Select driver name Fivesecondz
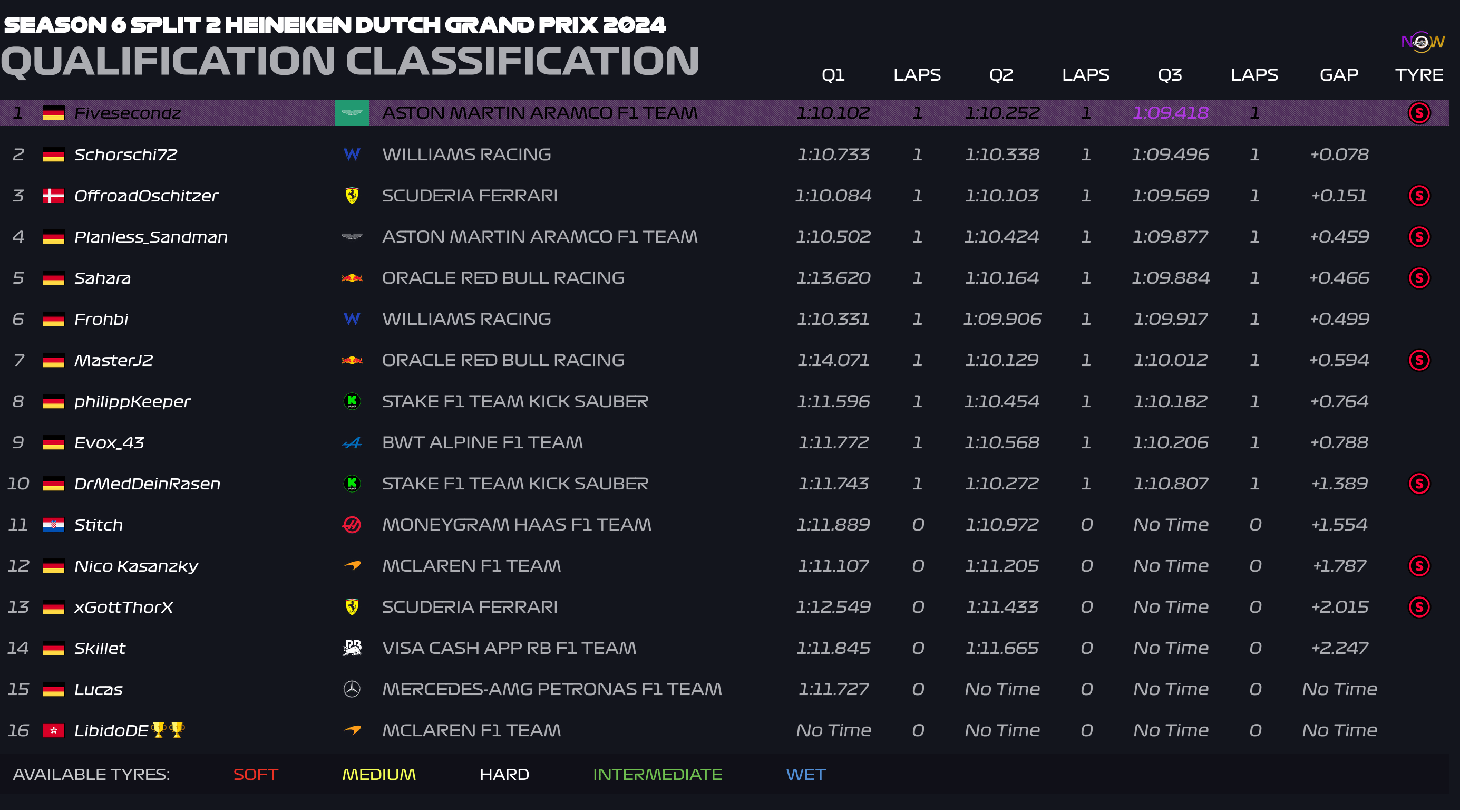Image resolution: width=1460 pixels, height=810 pixels. [128, 113]
